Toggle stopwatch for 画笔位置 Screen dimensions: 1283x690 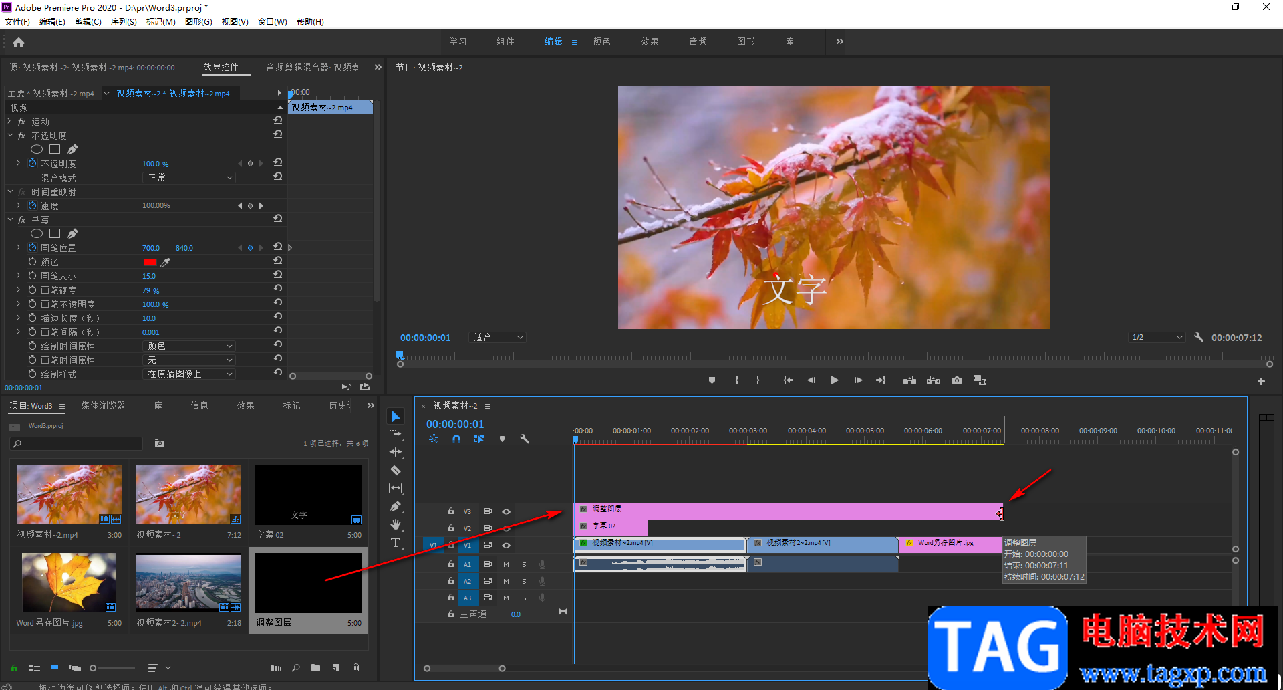pyautogui.click(x=32, y=247)
